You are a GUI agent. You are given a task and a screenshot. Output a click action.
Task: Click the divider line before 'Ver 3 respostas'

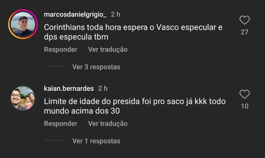55,66
